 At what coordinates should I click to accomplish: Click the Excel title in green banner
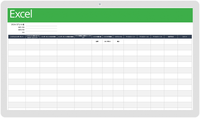point(21,14)
